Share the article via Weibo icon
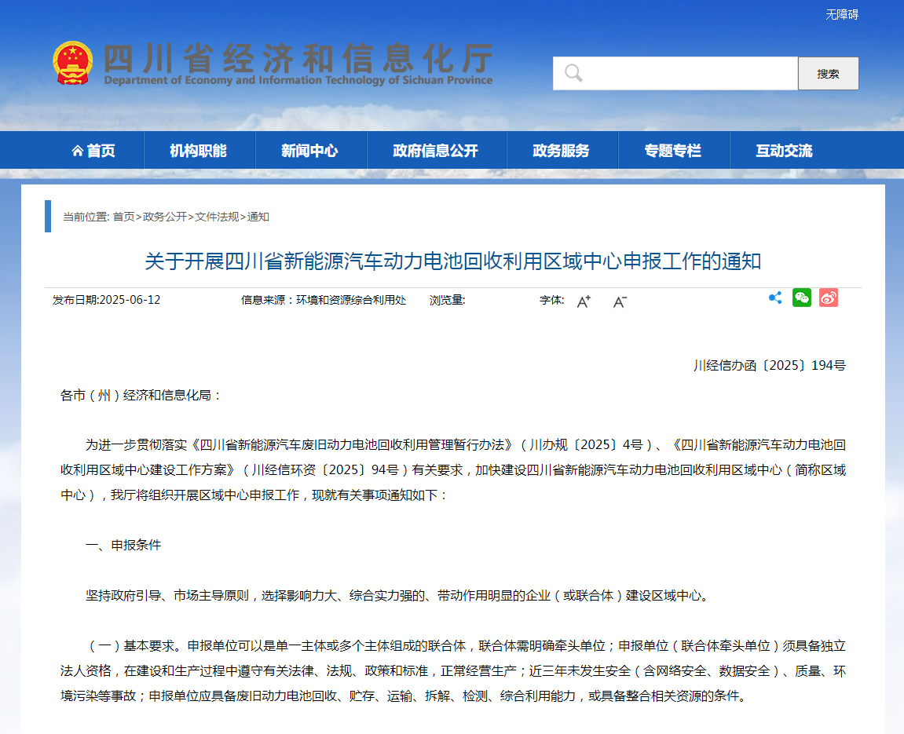This screenshot has height=734, width=904. 829,298
